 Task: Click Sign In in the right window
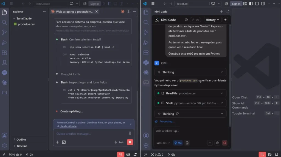tap(236, 4)
